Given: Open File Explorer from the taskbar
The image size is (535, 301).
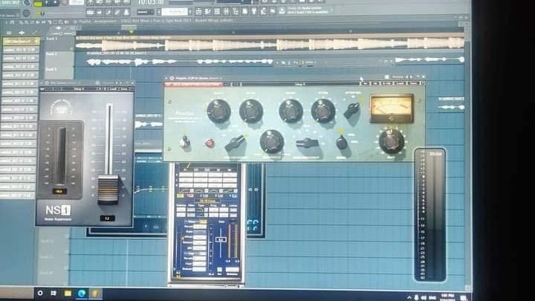Looking at the screenshot, I should [68, 293].
